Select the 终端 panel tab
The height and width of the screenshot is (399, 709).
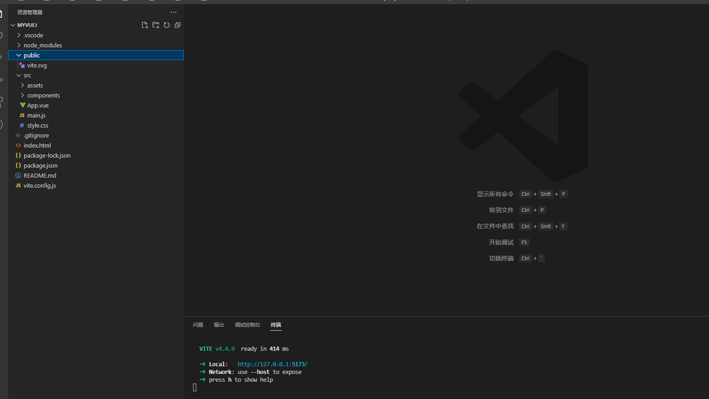tap(276, 325)
